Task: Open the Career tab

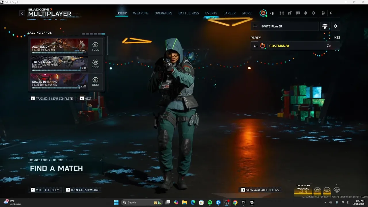Action: pyautogui.click(x=229, y=13)
